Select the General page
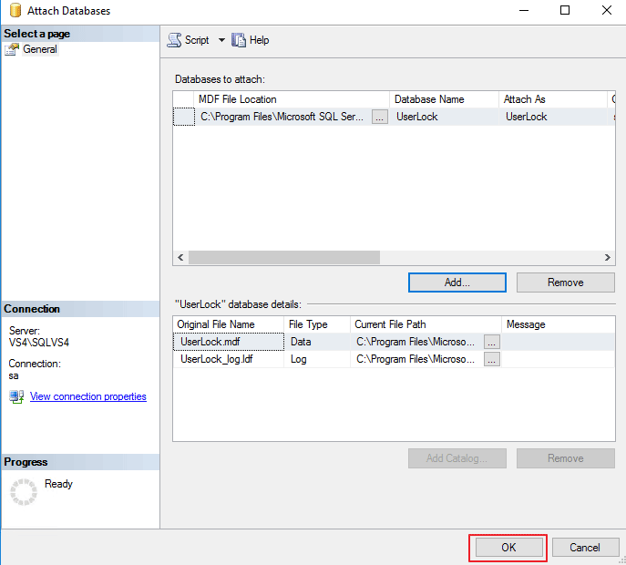626x565 pixels. pos(40,49)
